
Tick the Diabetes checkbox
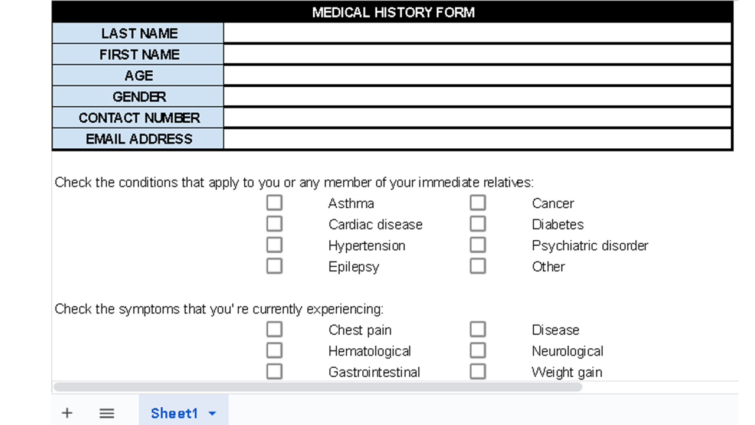[478, 224]
